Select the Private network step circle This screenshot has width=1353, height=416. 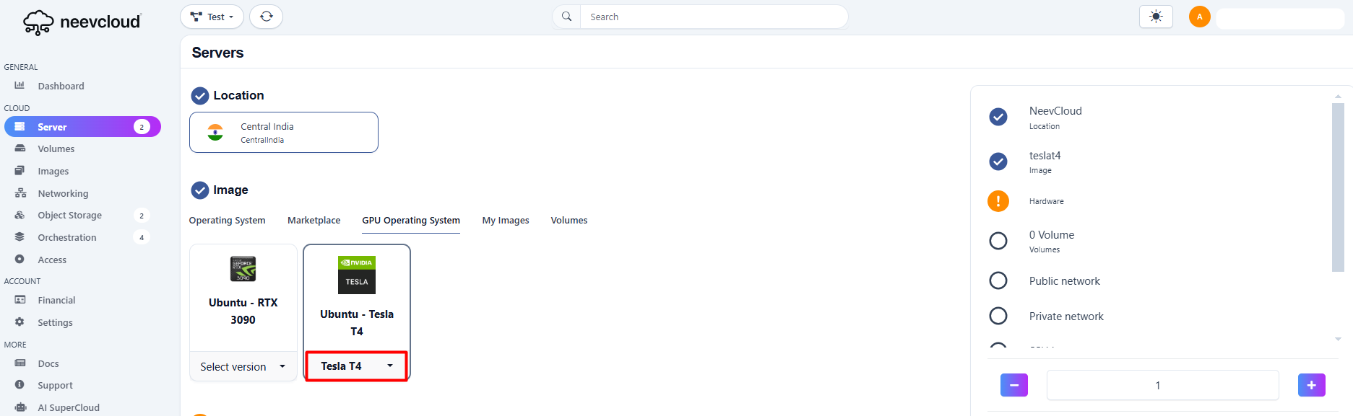pos(998,316)
